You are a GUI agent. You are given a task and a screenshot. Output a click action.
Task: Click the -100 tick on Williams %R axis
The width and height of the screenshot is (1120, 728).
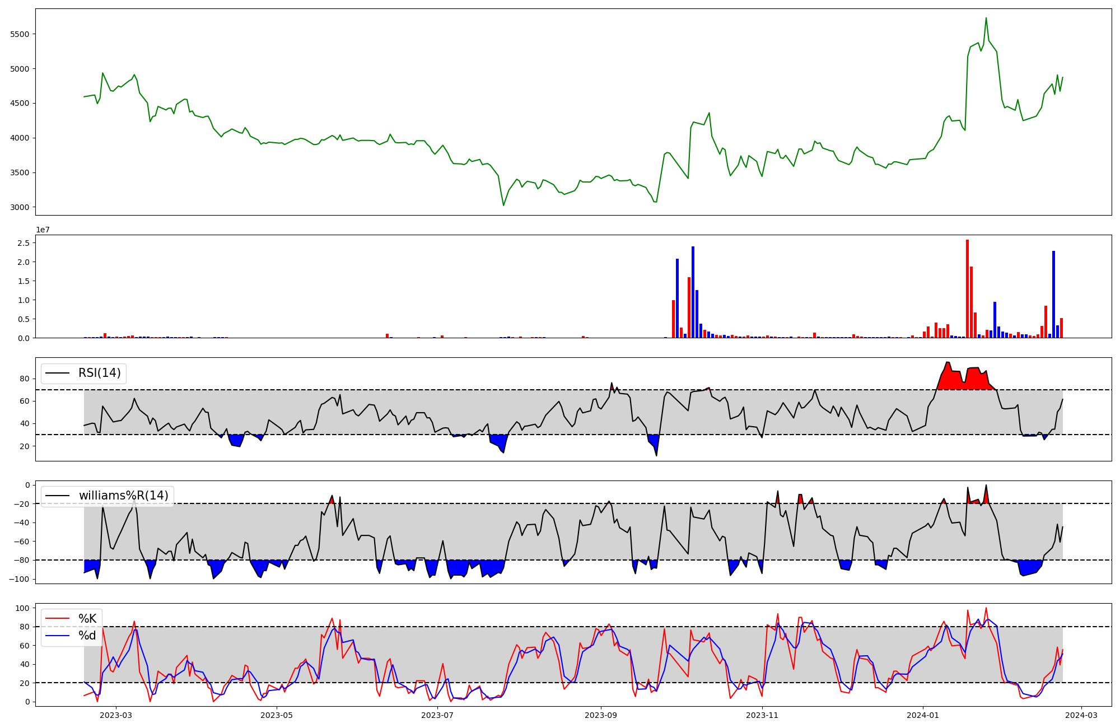[x=18, y=579]
